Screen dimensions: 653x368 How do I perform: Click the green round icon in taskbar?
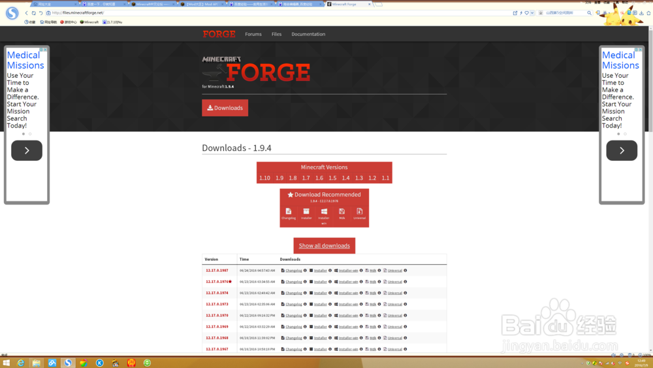[147, 363]
